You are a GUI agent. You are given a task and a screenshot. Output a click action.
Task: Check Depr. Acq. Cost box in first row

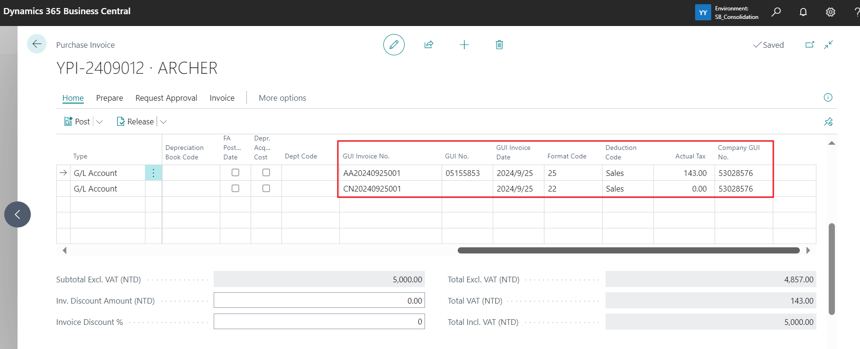266,173
